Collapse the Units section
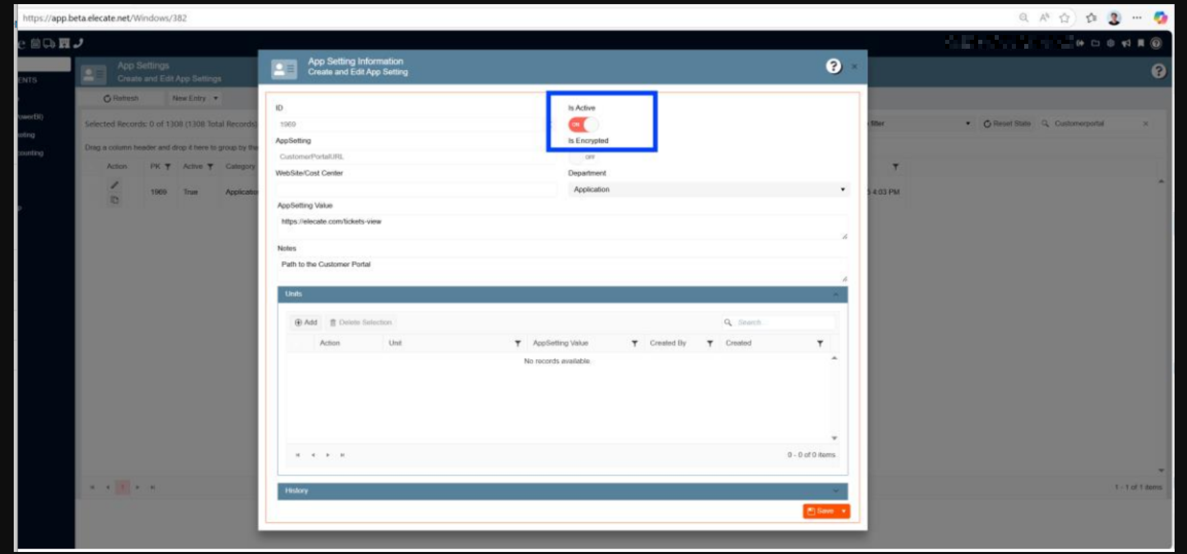 pos(835,295)
